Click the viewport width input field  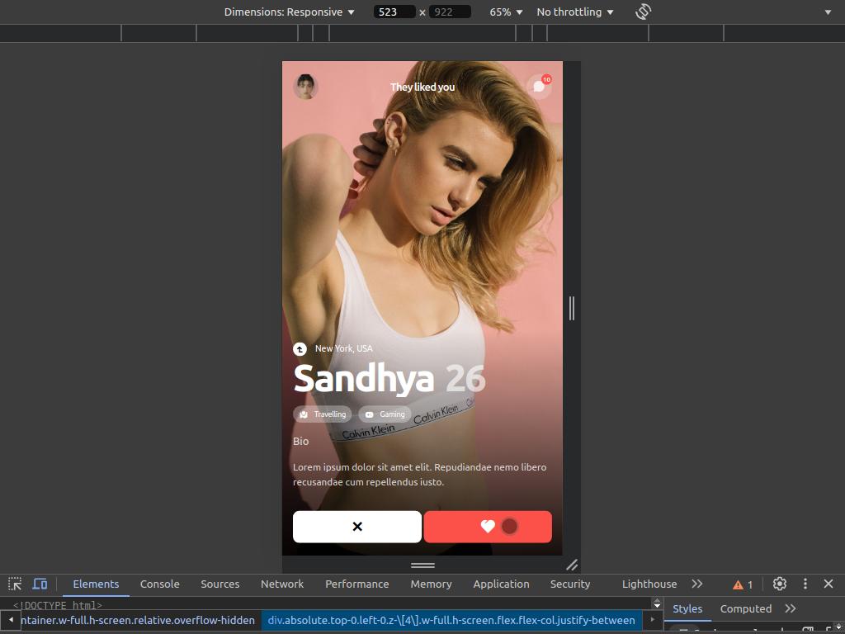(394, 12)
